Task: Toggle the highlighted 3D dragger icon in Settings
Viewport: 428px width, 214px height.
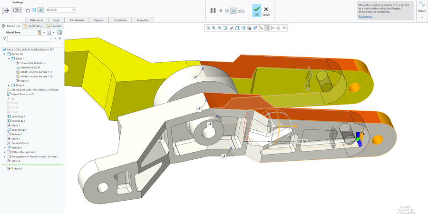Action: pos(40,10)
